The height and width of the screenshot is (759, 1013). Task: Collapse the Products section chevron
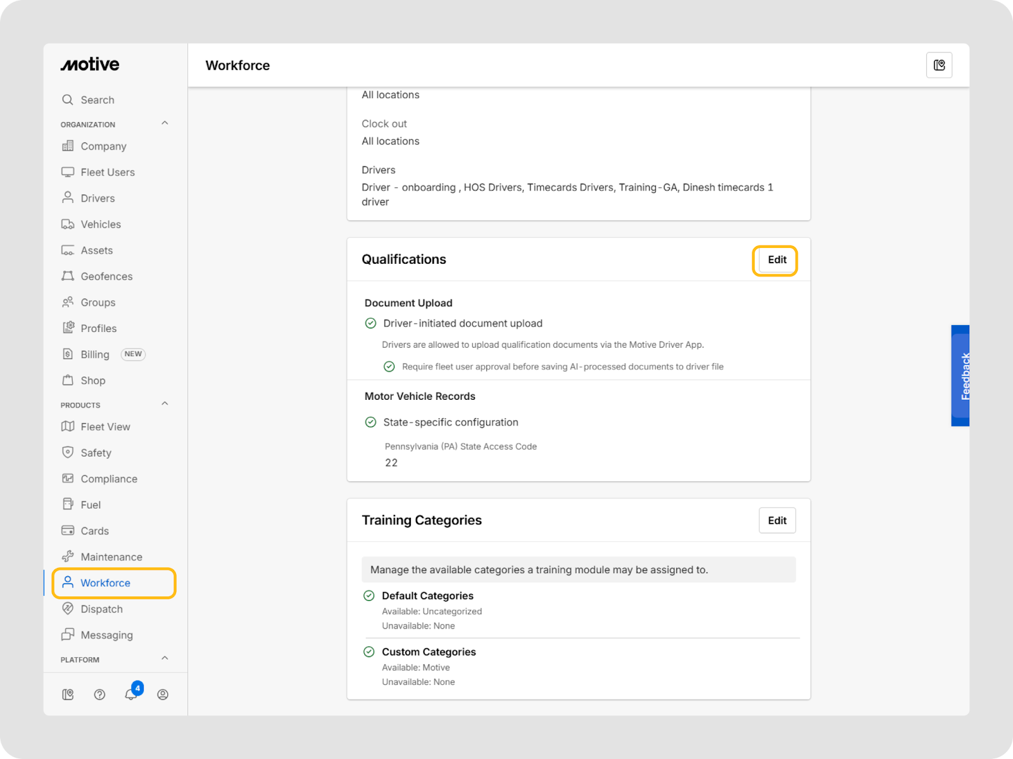tap(165, 404)
